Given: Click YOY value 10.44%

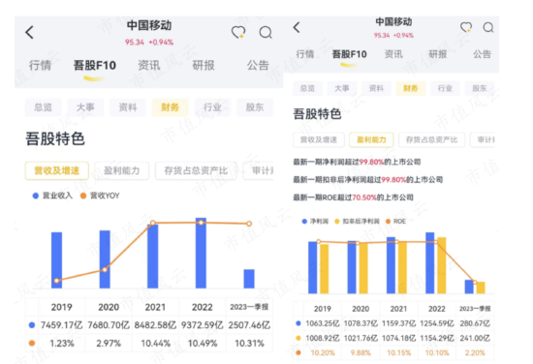Looking at the screenshot, I should (x=155, y=344).
